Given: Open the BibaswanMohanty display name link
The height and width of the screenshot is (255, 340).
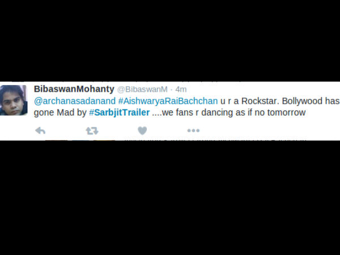Looking at the screenshot, I should click(x=74, y=89).
